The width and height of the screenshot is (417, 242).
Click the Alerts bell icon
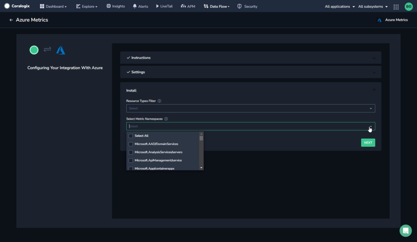point(134,6)
